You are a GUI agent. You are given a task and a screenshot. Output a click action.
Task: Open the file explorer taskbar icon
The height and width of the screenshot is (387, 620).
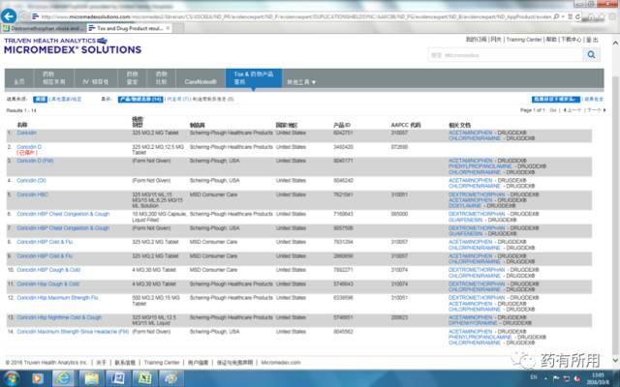click(92, 379)
